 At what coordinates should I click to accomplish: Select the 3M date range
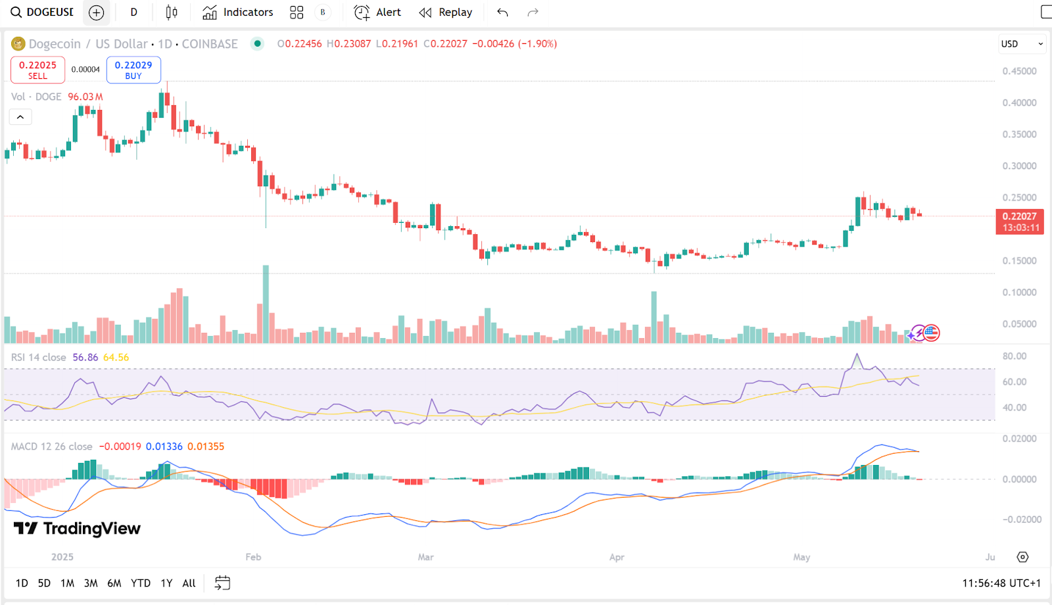pos(91,583)
